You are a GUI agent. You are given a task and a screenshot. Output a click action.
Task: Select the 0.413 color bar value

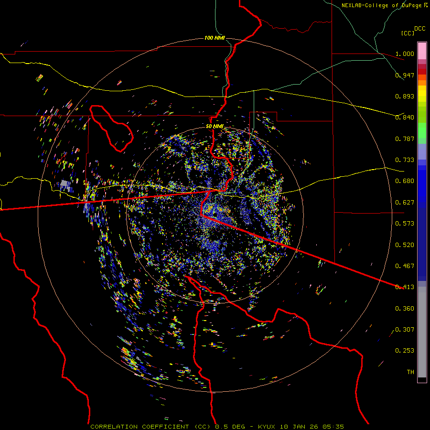tap(405, 287)
